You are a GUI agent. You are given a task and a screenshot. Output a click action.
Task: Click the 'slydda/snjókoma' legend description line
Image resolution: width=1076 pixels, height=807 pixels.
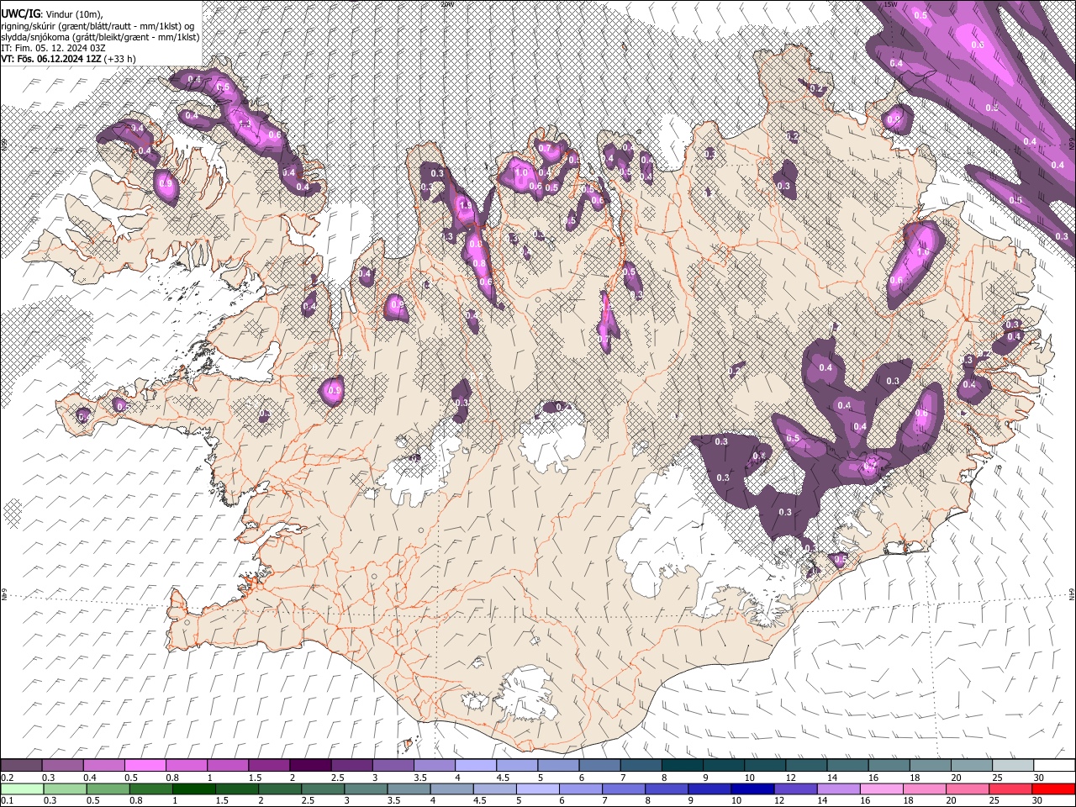click(x=100, y=37)
